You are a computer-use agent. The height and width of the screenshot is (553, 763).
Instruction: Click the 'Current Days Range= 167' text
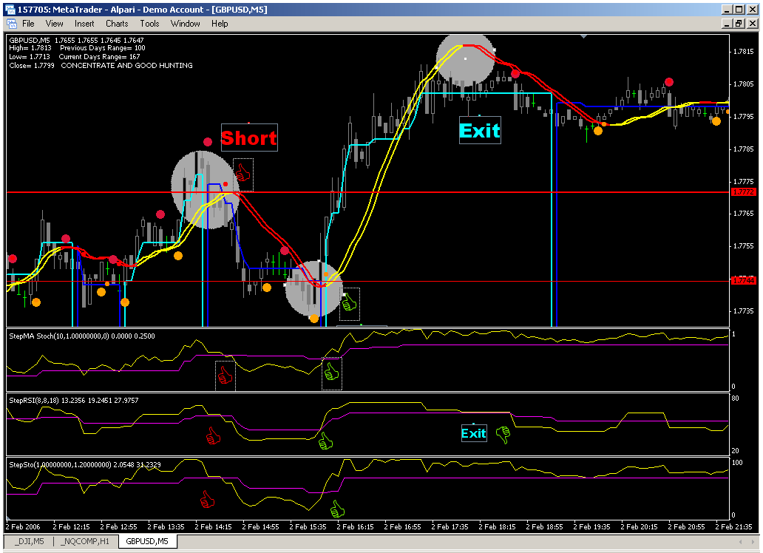click(99, 56)
